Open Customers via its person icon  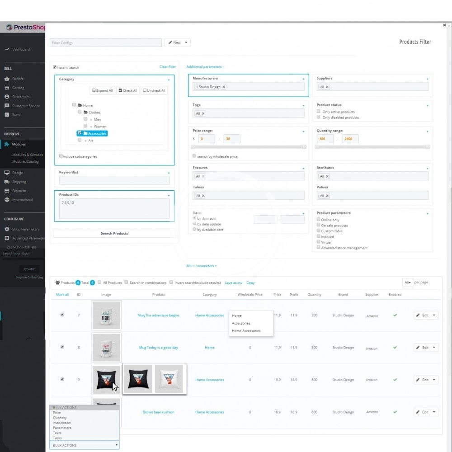coord(7,97)
